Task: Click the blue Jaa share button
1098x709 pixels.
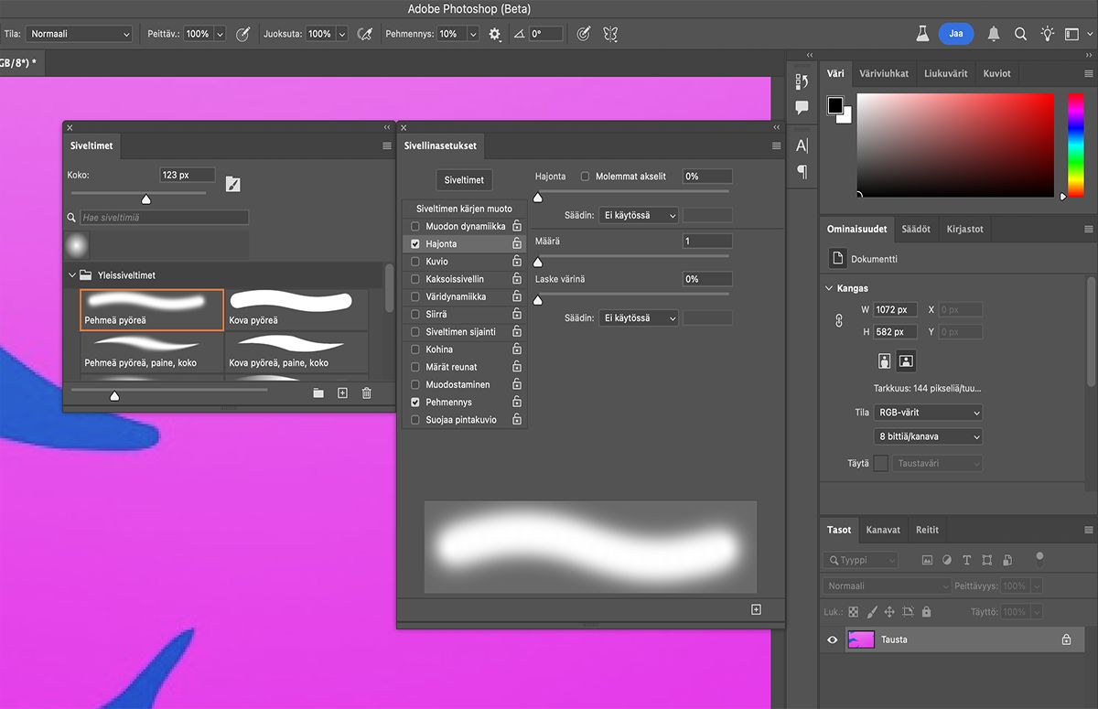Action: (955, 34)
